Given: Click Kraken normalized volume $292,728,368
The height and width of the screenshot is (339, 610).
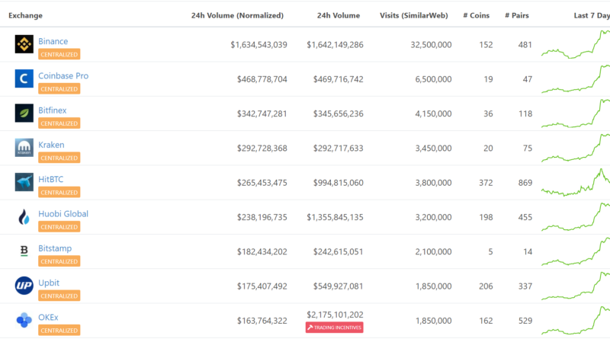Looking at the screenshot, I should pyautogui.click(x=262, y=148).
